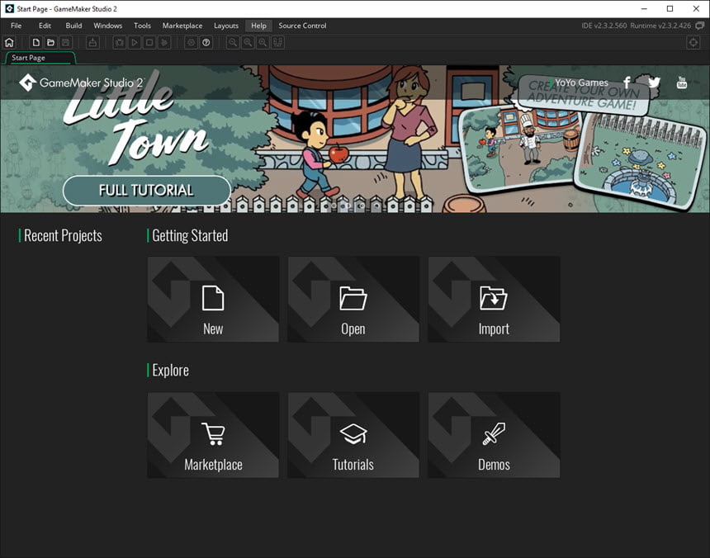Image resolution: width=710 pixels, height=558 pixels.
Task: Click the IDE v2.3.2.560 version text
Action: pos(604,26)
